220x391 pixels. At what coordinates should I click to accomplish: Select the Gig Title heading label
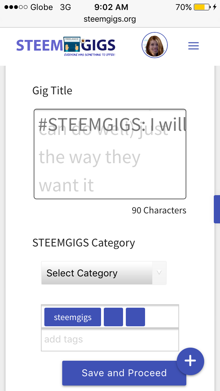[x=52, y=91]
